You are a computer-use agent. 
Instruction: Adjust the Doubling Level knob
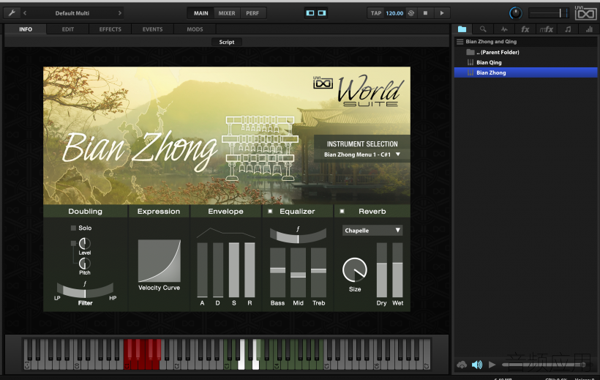(x=85, y=243)
